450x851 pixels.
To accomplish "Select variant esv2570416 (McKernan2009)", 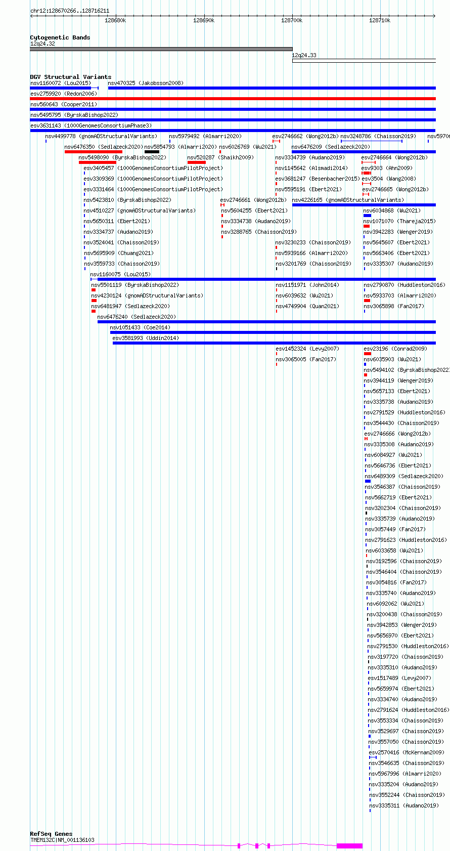I will pyautogui.click(x=406, y=752).
